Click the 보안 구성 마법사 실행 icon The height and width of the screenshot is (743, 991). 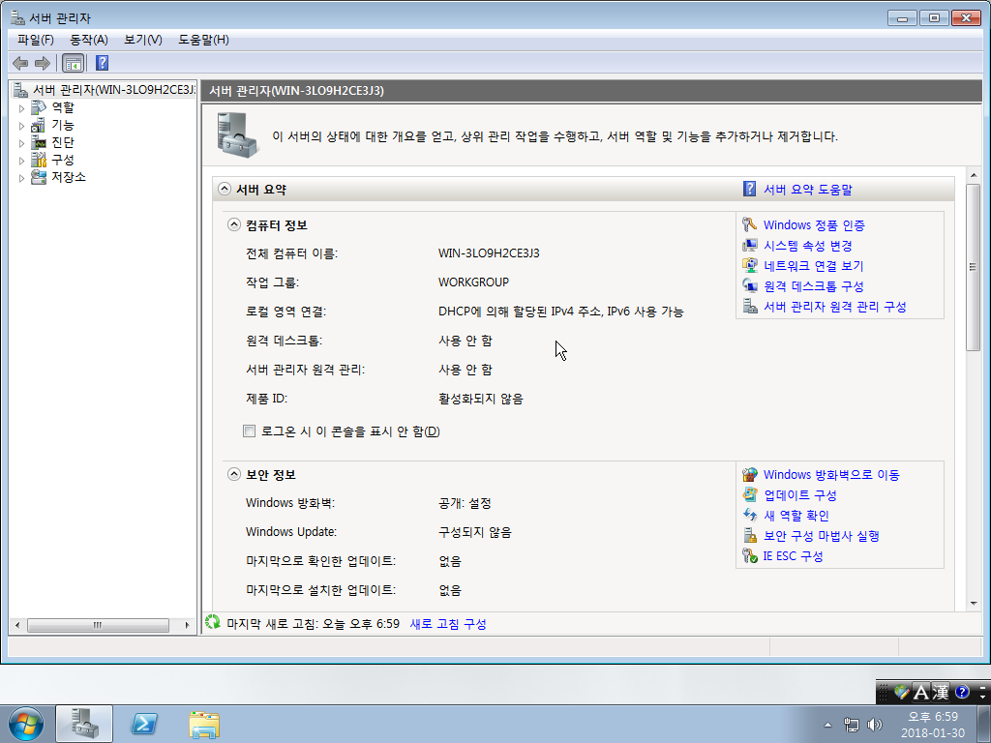click(x=750, y=536)
